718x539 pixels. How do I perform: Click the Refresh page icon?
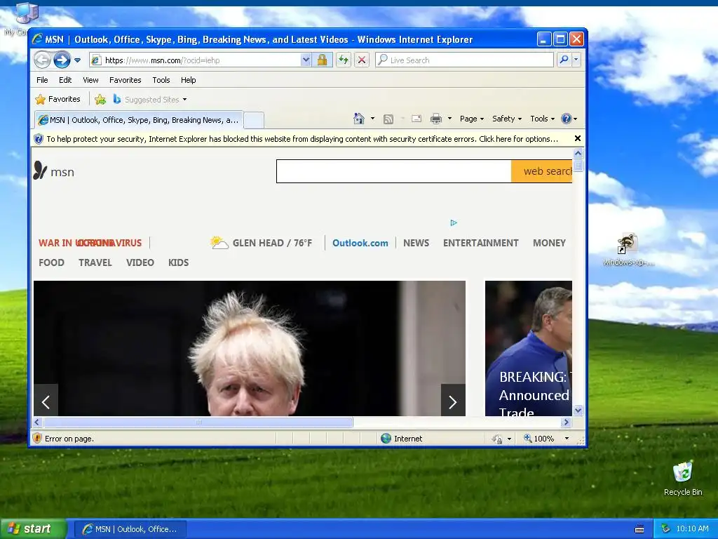coord(344,60)
